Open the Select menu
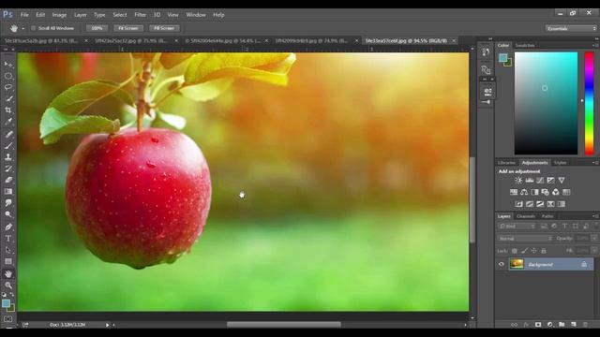This screenshot has height=337, width=600. (120, 15)
